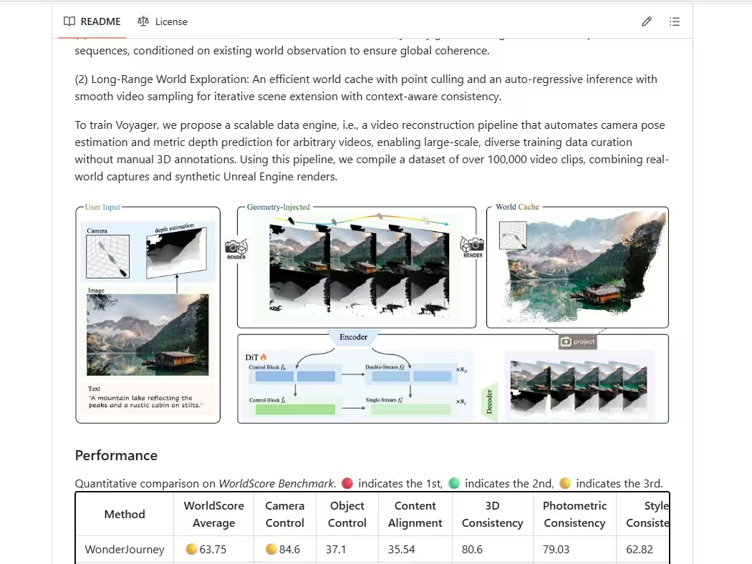The height and width of the screenshot is (564, 752).
Task: Click the yellow marker beside 84.6
Action: pyautogui.click(x=271, y=550)
